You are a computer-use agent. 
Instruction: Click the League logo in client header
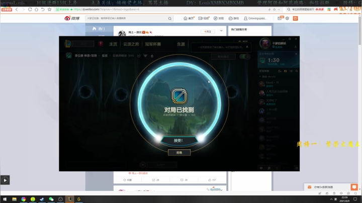68,44
